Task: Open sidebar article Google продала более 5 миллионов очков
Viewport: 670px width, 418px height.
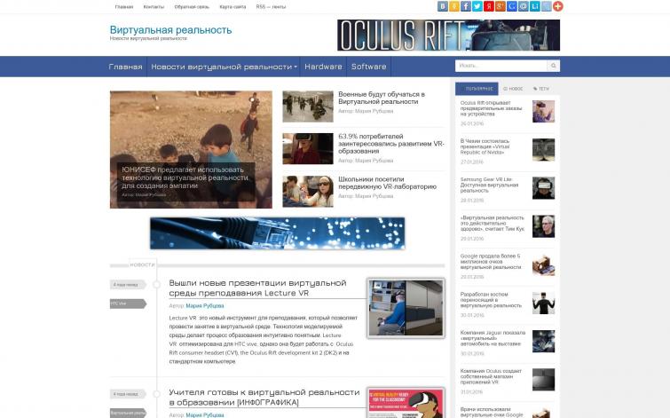Action: tap(491, 262)
